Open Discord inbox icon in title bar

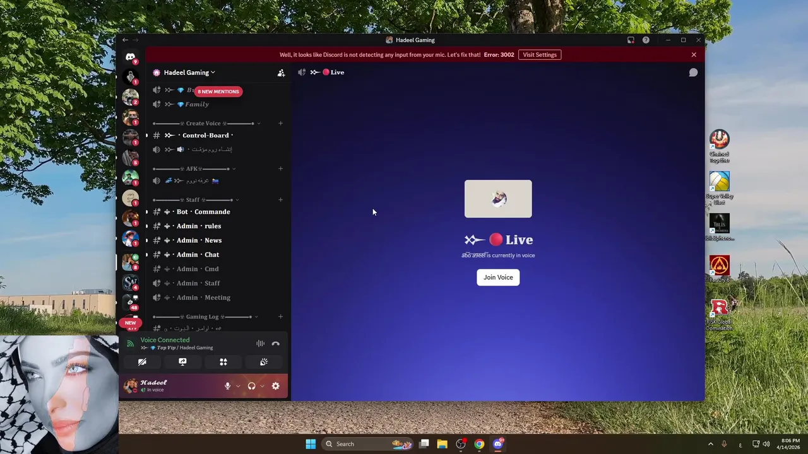(x=631, y=40)
